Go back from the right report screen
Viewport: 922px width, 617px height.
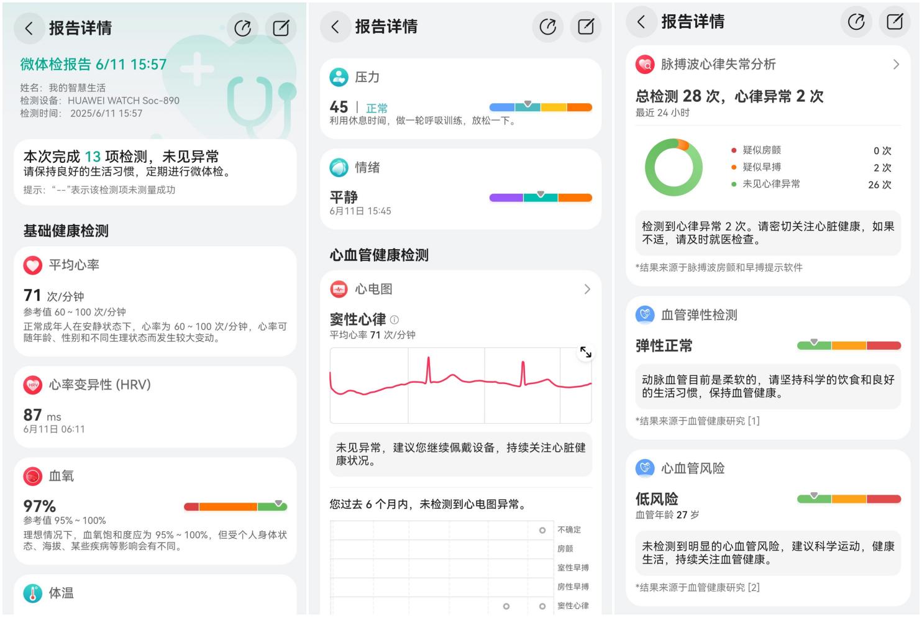tap(642, 22)
